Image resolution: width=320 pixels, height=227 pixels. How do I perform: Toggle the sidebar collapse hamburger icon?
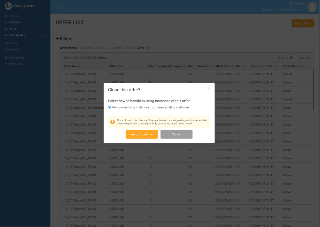(59, 7)
